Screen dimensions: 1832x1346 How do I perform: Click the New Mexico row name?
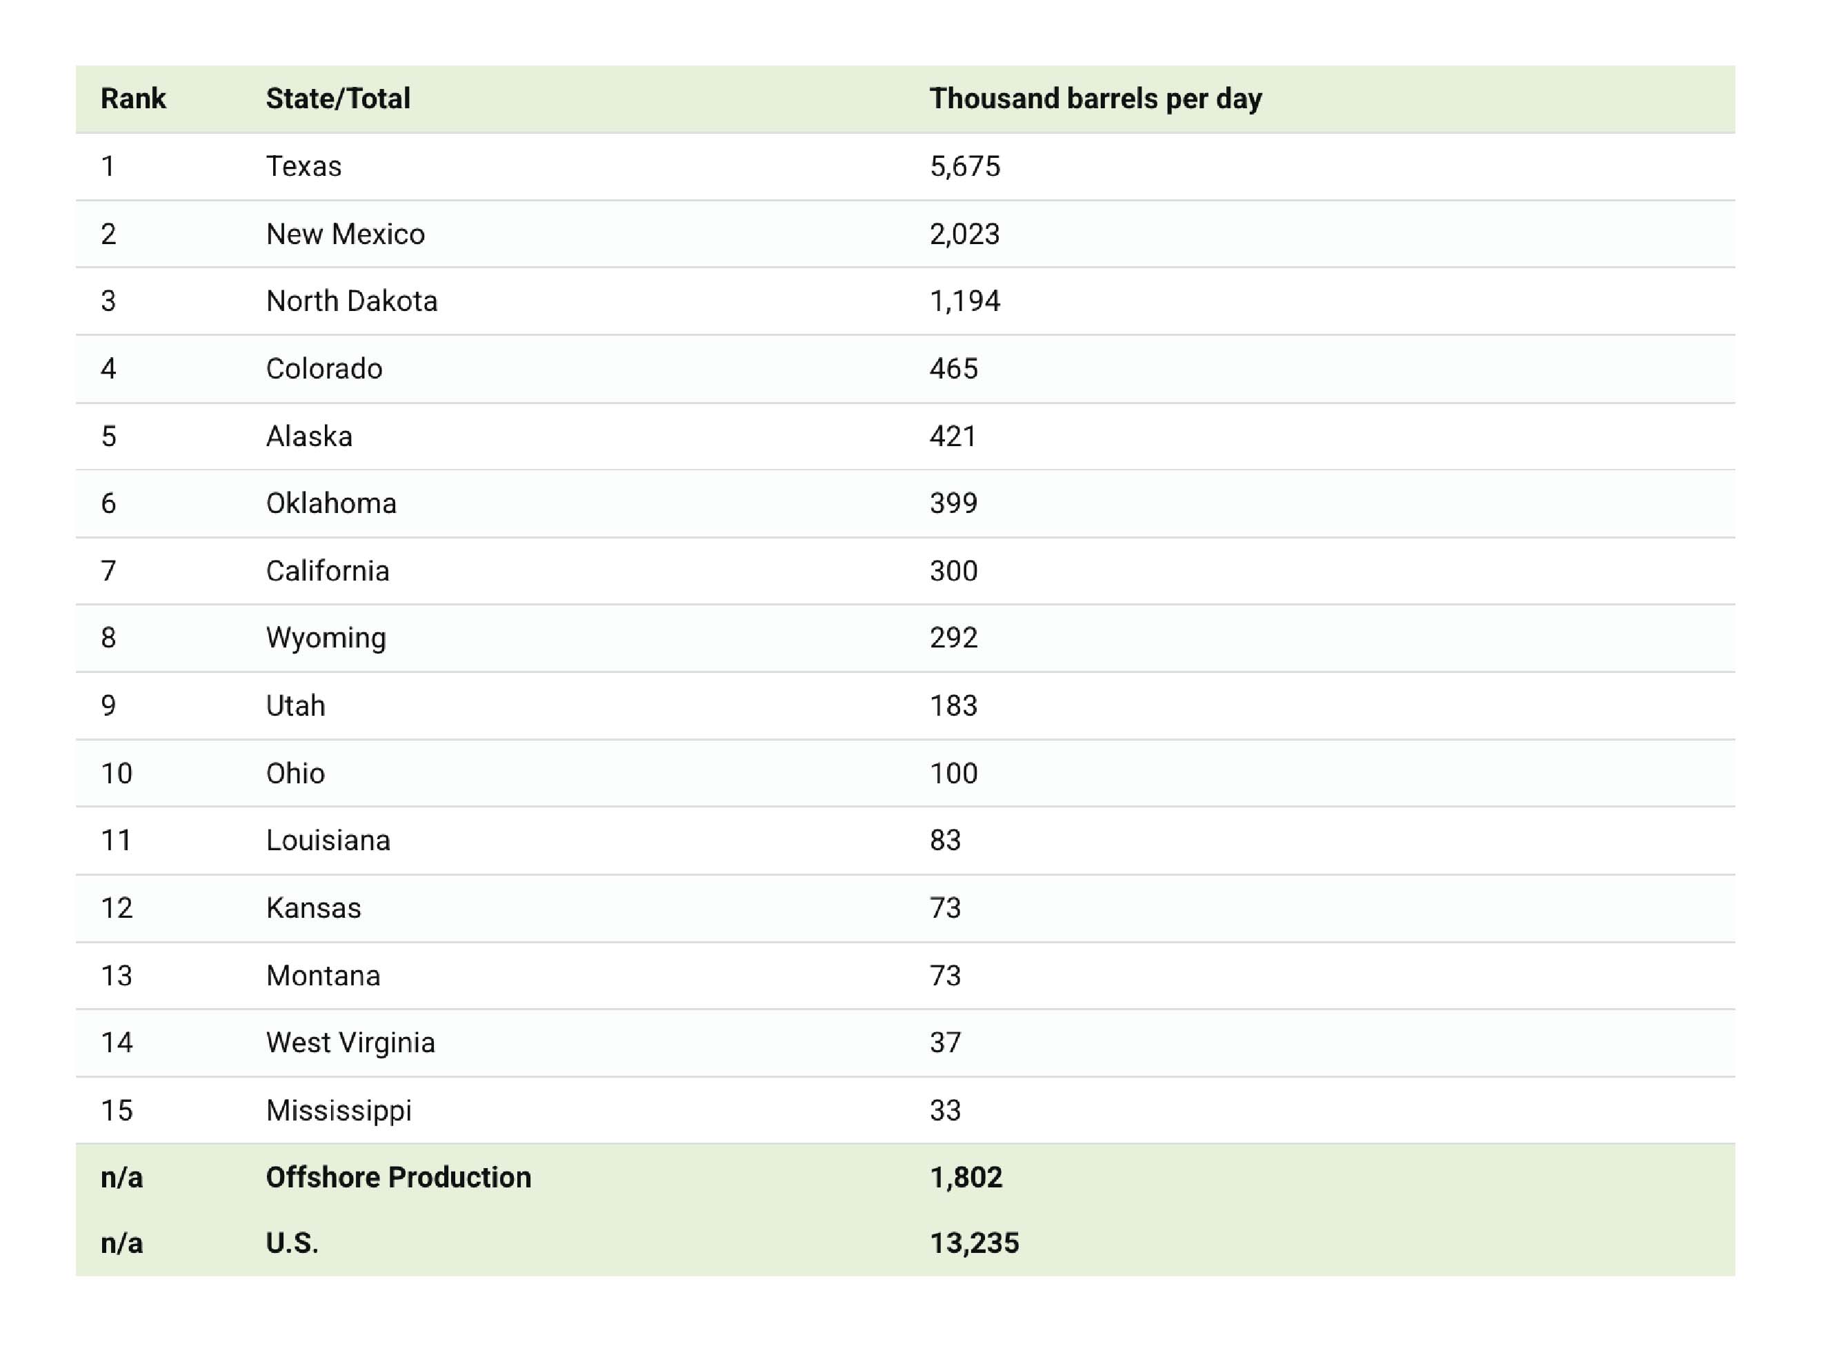tap(345, 234)
